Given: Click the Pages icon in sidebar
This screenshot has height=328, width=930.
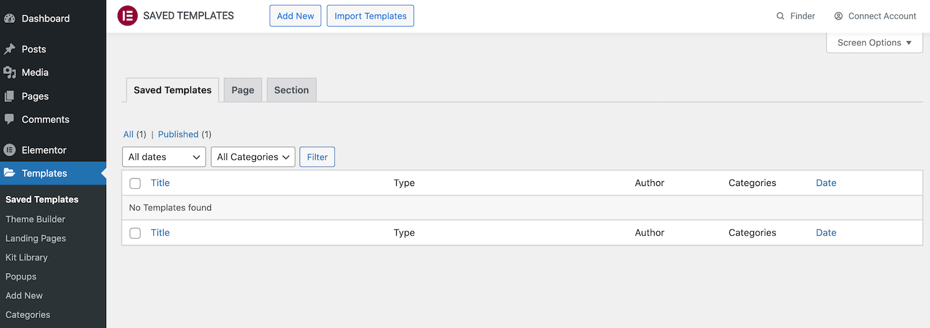Looking at the screenshot, I should 9,96.
